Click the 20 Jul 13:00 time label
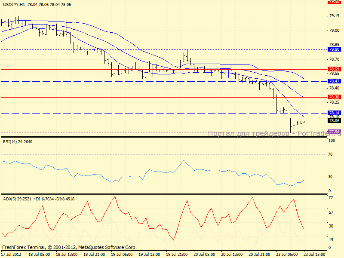Screen dimensions: 344x258 point(233,254)
